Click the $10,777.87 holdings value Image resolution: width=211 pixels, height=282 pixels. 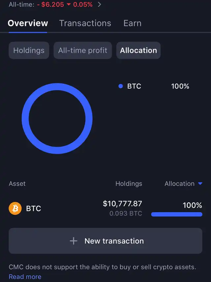click(x=122, y=203)
